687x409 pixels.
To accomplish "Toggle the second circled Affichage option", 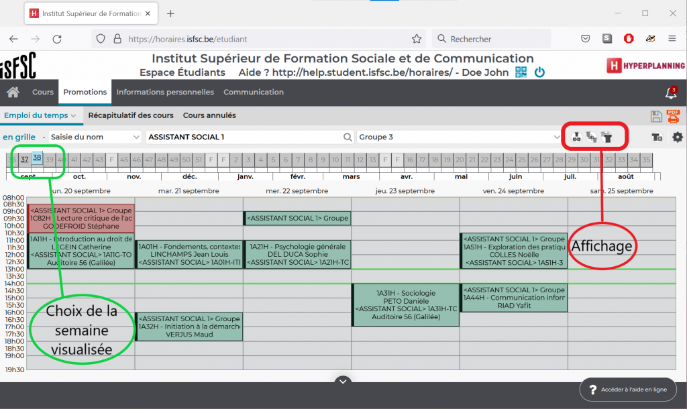I will pos(591,137).
